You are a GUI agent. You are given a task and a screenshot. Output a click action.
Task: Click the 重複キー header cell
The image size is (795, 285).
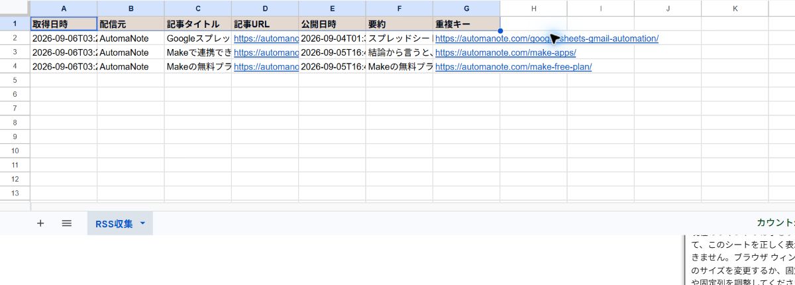coord(466,23)
